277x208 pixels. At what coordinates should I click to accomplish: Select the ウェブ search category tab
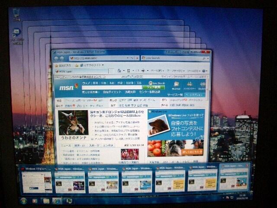click(86, 83)
